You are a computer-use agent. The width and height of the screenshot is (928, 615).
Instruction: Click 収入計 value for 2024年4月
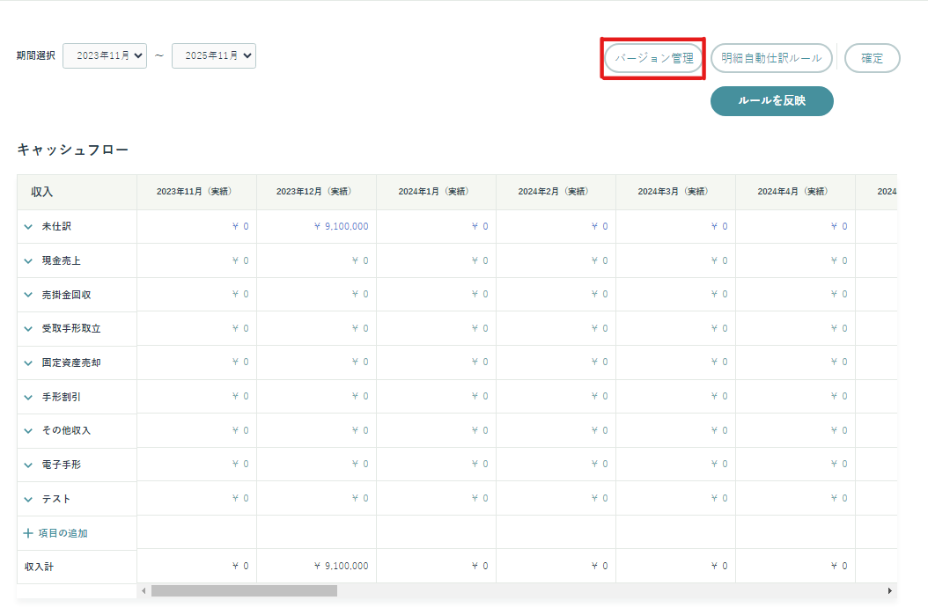[839, 567]
